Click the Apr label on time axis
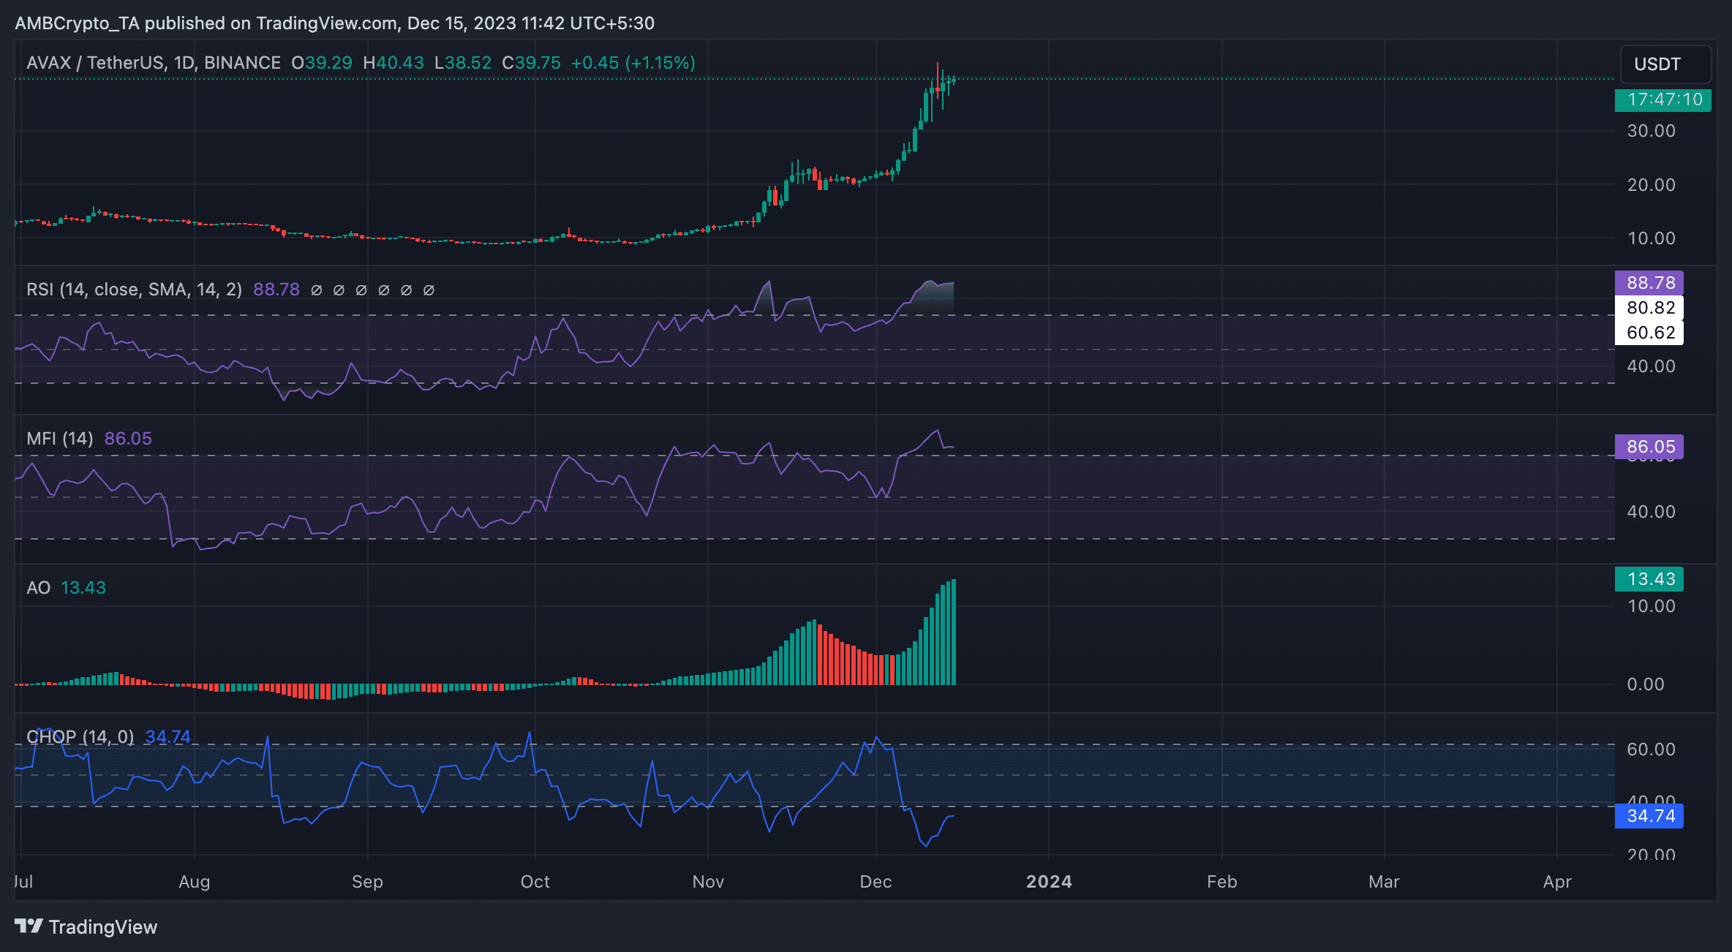The width and height of the screenshot is (1732, 952). pos(1557,882)
